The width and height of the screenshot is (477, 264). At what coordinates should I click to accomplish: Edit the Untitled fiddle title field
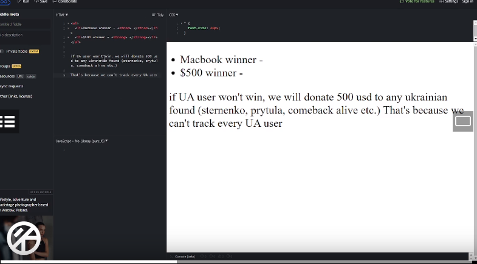point(25,24)
